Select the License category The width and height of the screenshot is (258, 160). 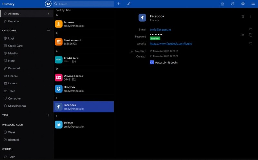pos(26,84)
